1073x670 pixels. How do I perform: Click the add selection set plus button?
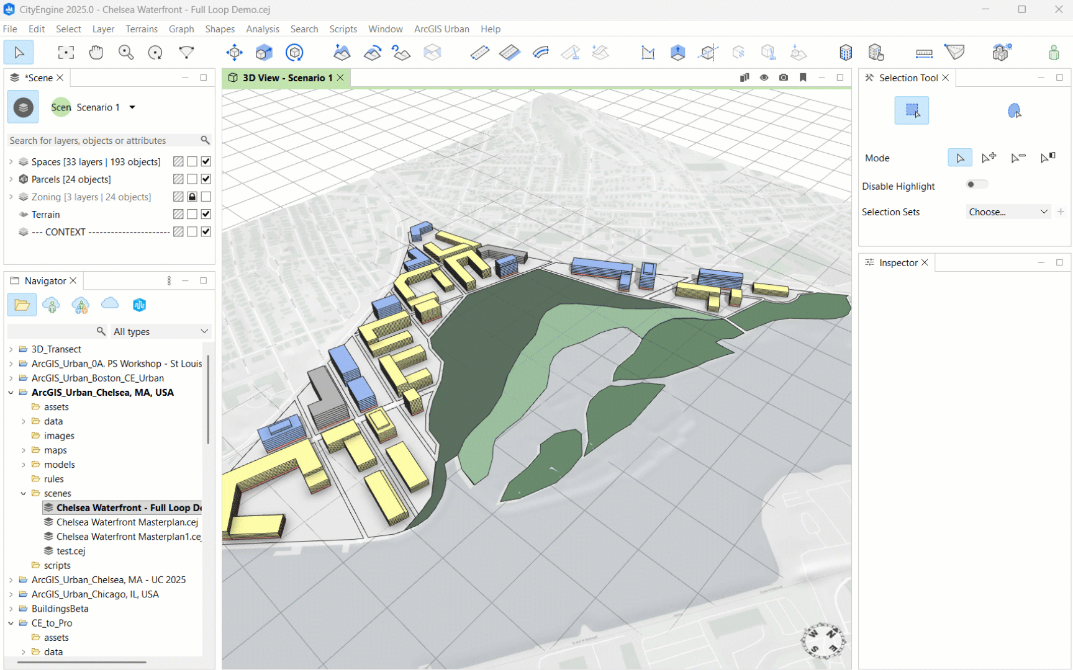[1061, 212]
